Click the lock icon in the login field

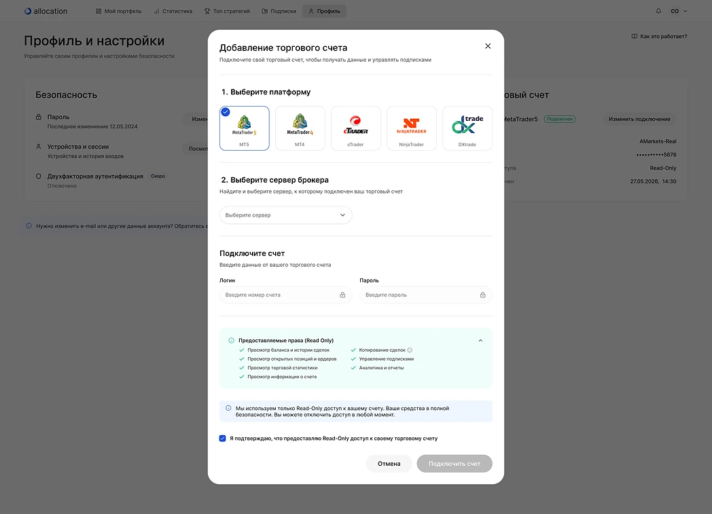[342, 295]
